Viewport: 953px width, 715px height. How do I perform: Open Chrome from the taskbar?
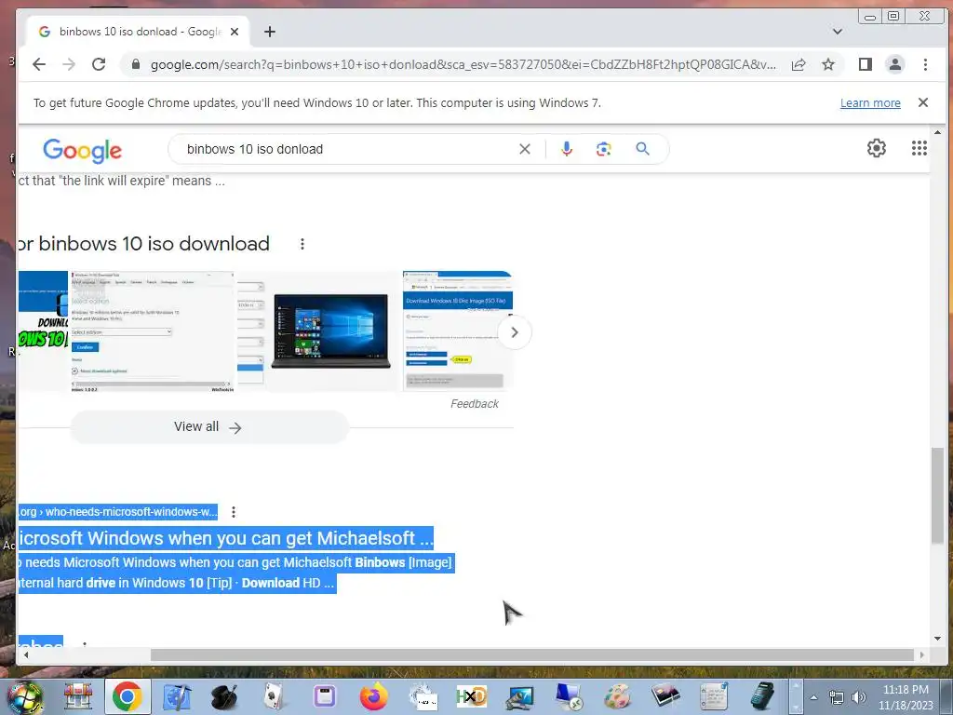coord(127,696)
